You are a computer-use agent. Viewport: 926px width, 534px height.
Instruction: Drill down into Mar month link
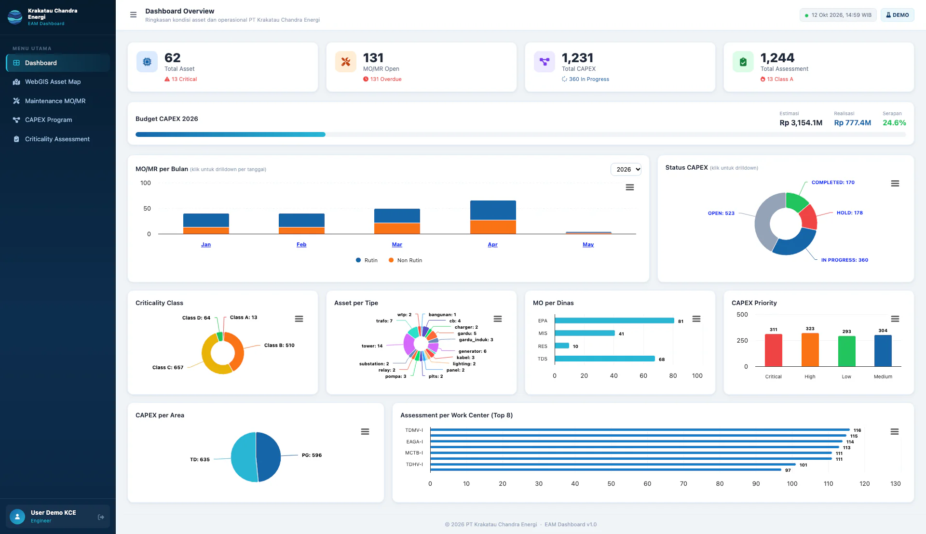pos(397,245)
